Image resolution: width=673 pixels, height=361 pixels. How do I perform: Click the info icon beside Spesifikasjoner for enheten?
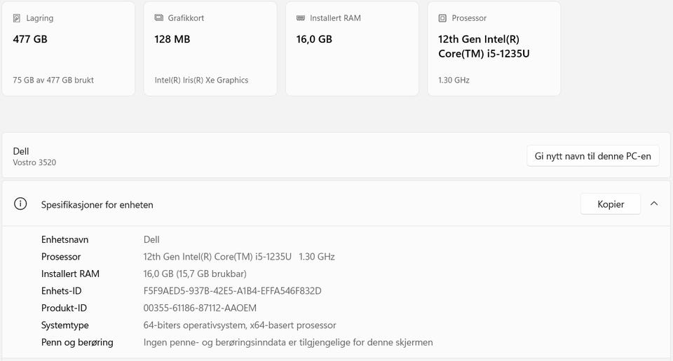[x=20, y=204]
